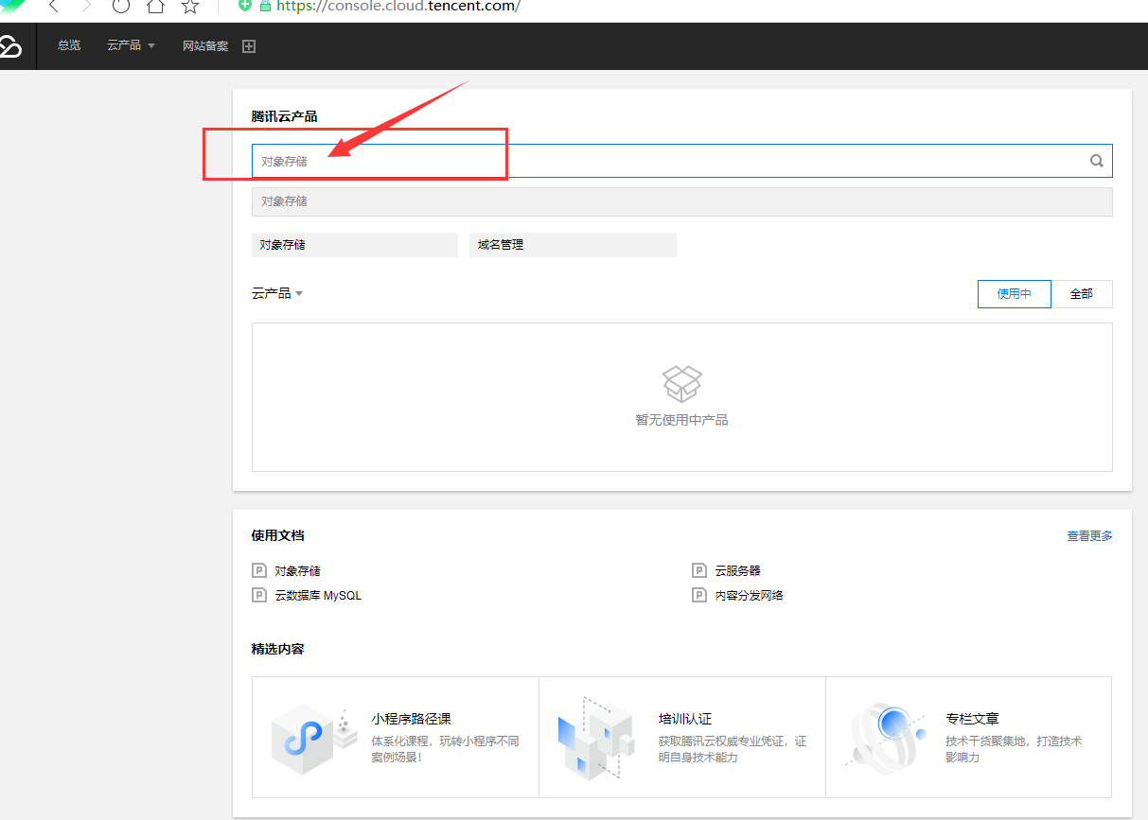Open the 云数据库 MySQL documentation link
Image resolution: width=1148 pixels, height=820 pixels.
tap(318, 595)
